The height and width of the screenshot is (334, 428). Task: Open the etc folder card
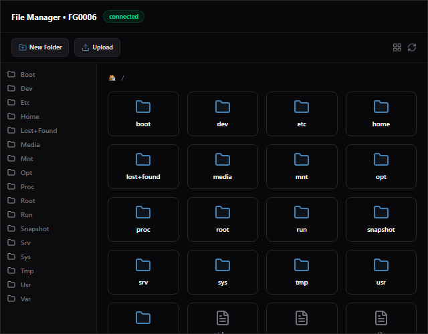302,114
